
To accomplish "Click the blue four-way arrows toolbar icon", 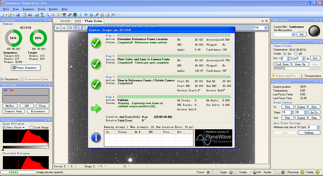I will click(86, 15).
